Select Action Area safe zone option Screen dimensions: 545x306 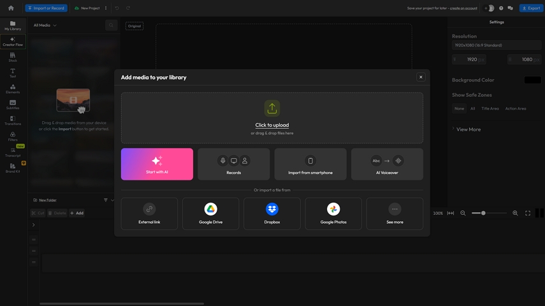pos(516,108)
